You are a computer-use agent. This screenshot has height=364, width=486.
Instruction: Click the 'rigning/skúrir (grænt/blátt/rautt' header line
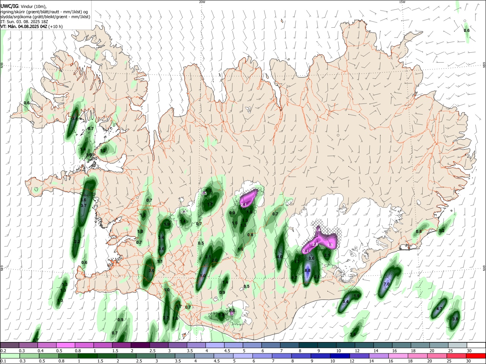click(44, 11)
